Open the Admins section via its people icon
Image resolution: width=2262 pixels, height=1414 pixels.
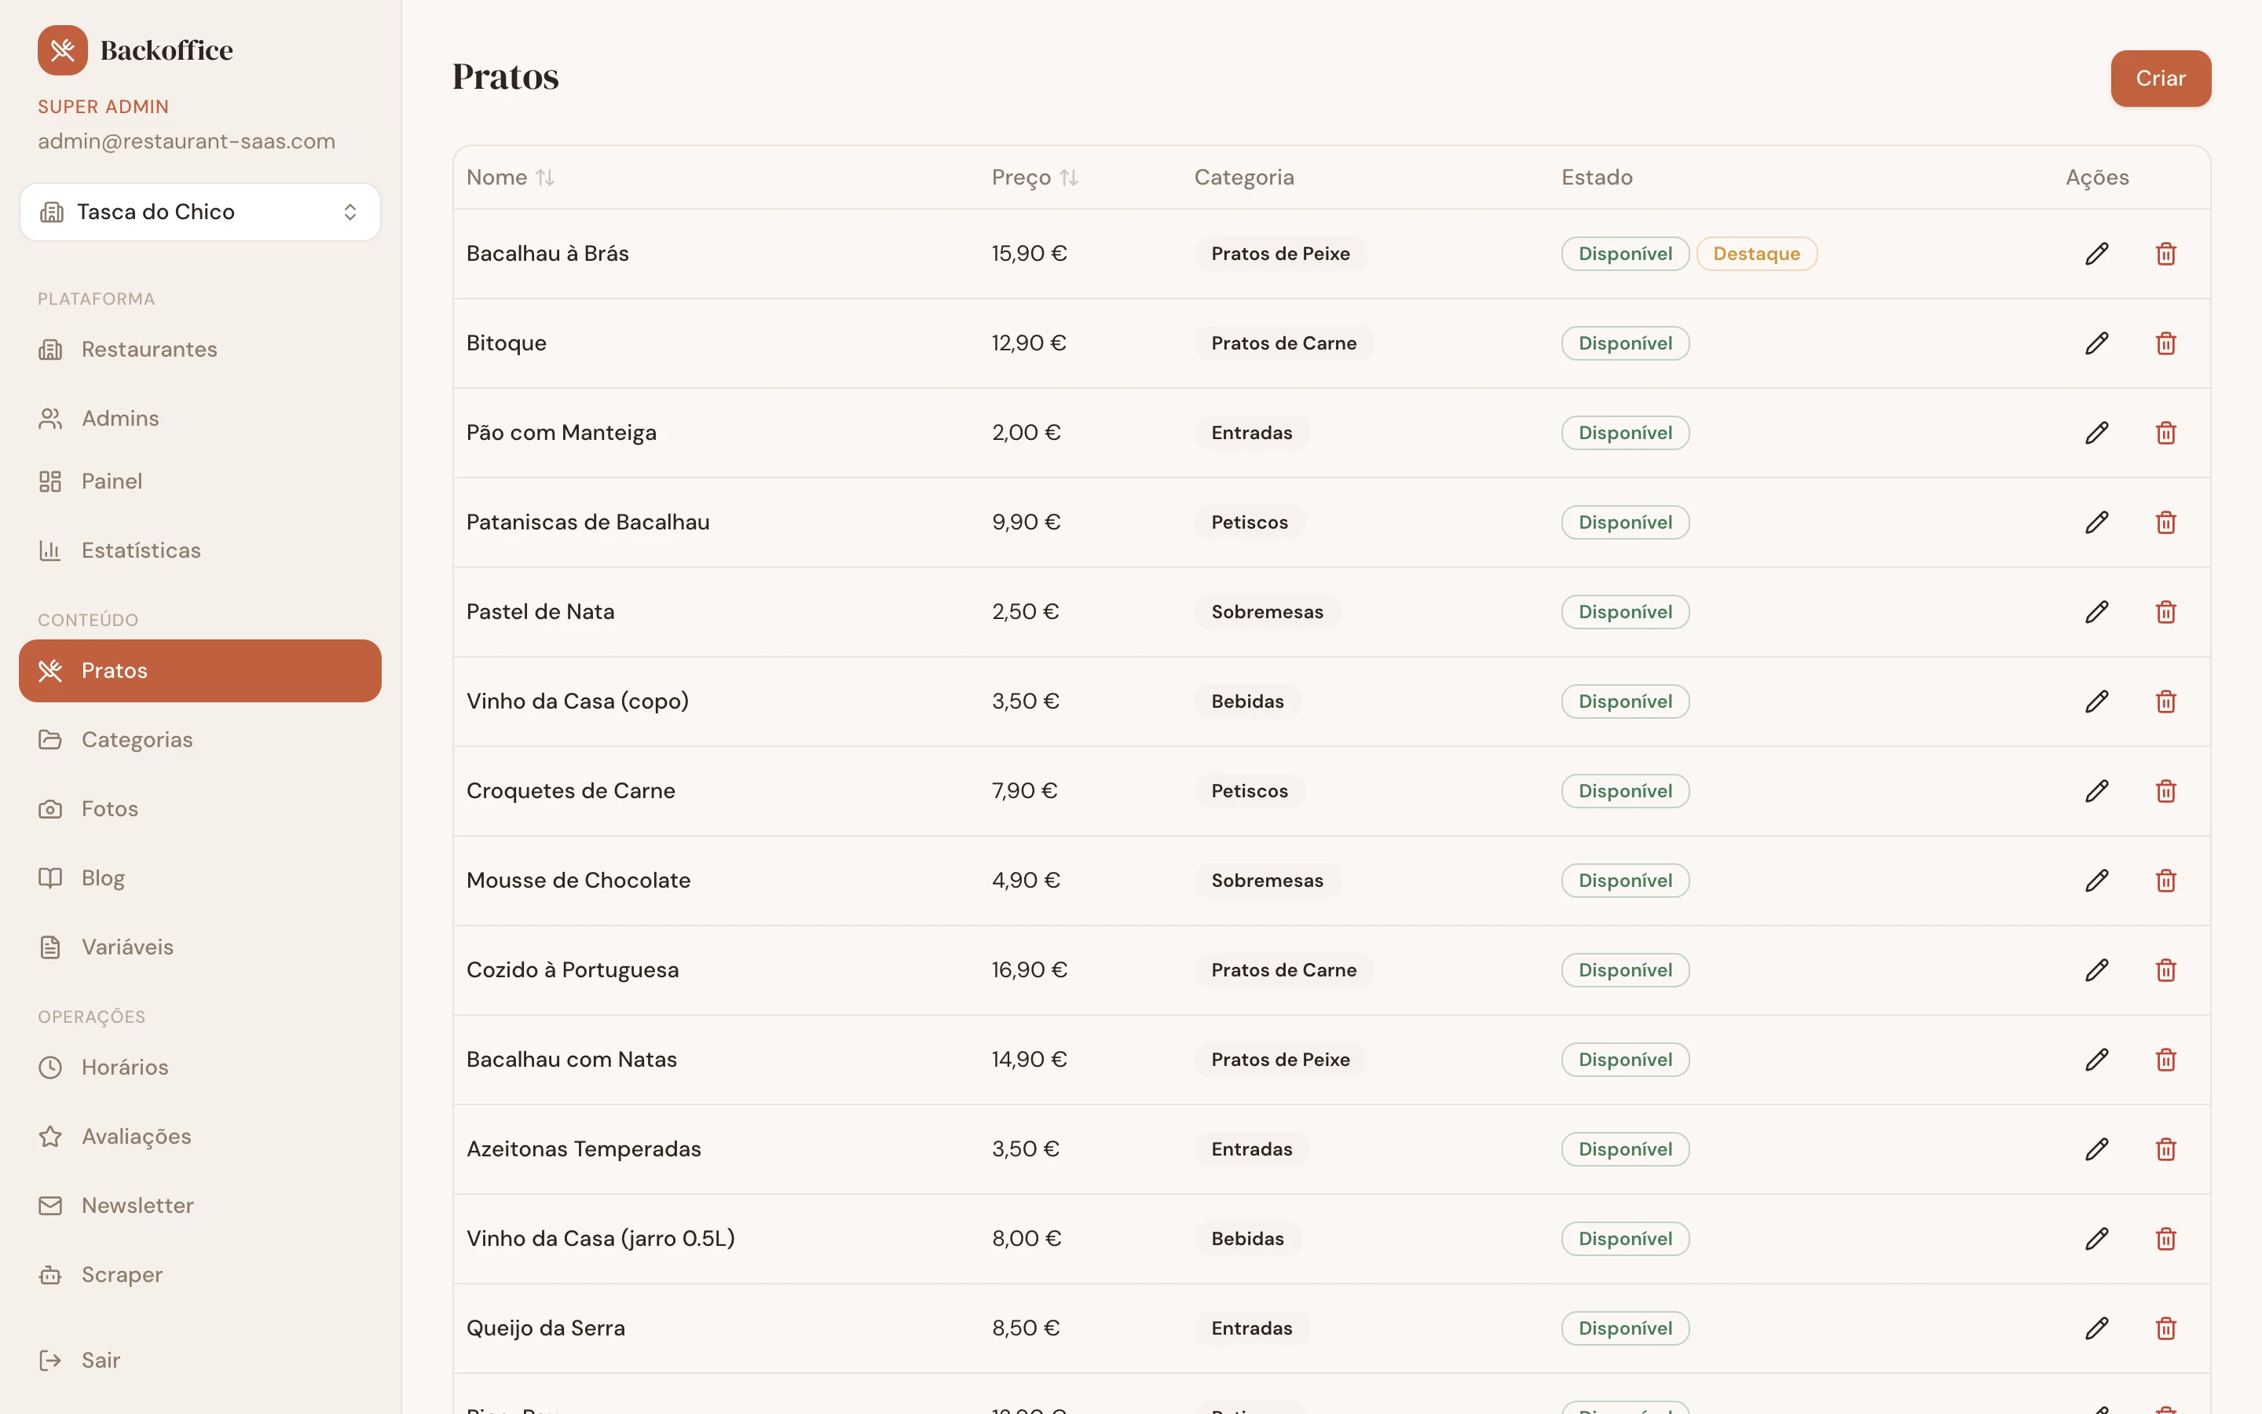tap(50, 418)
